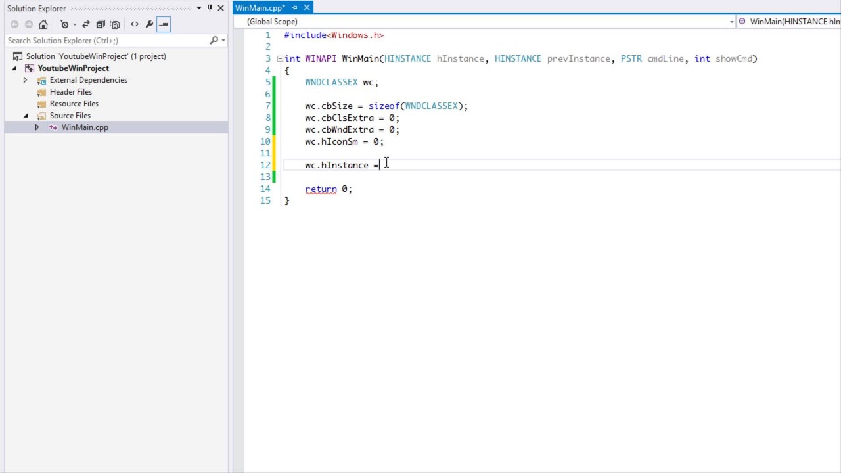Click the Source Files folder icon
841x473 pixels.
point(41,116)
